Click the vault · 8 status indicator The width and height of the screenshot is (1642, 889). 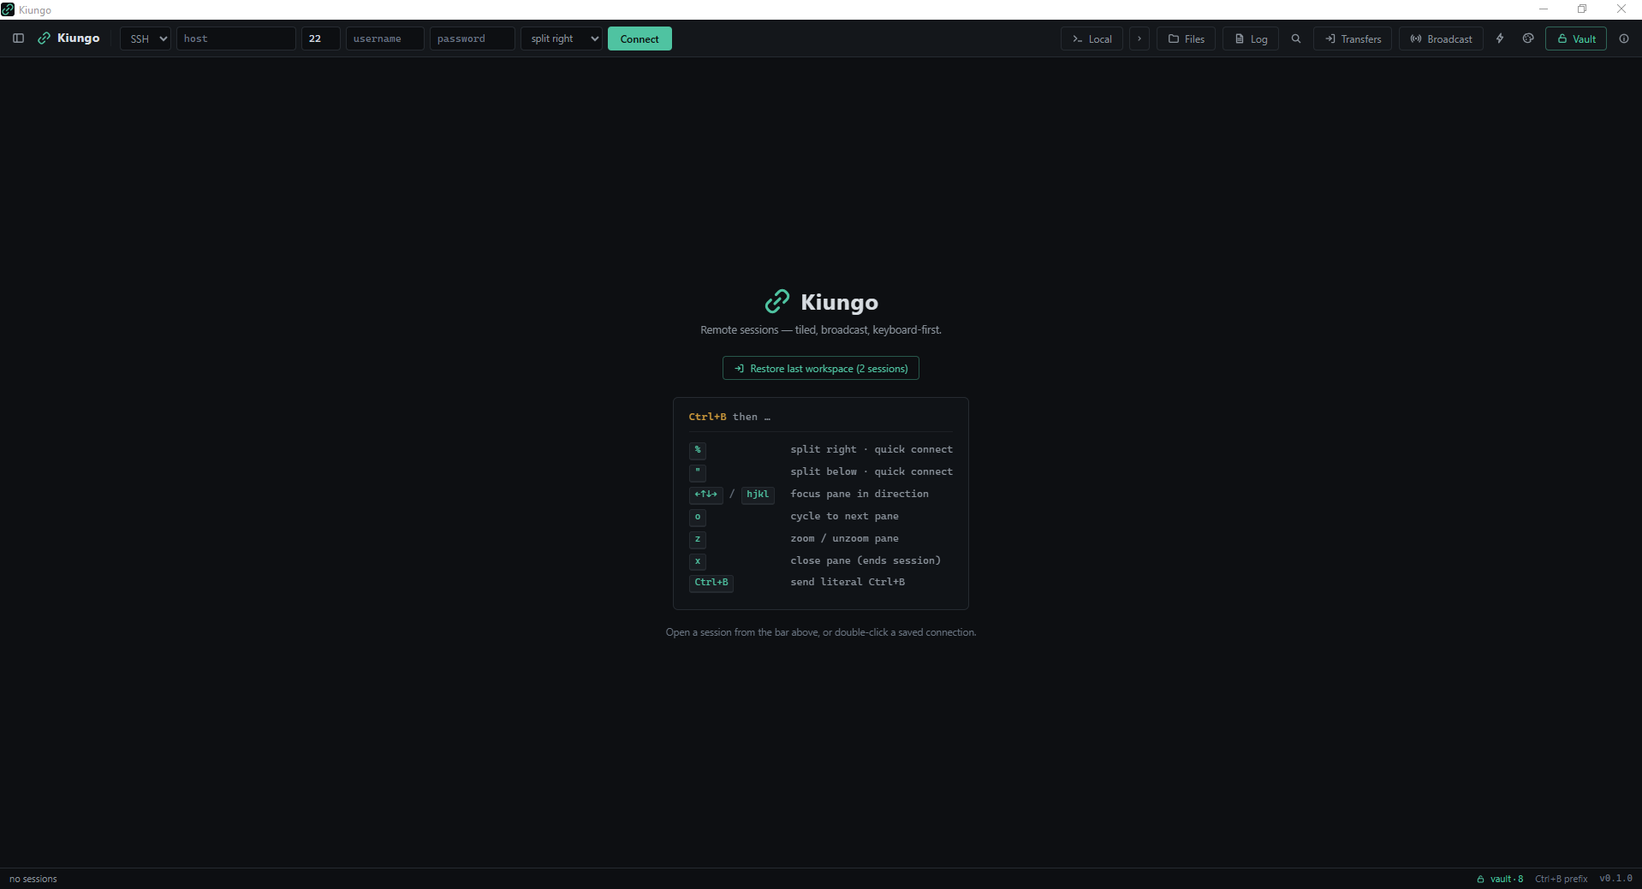1500,879
